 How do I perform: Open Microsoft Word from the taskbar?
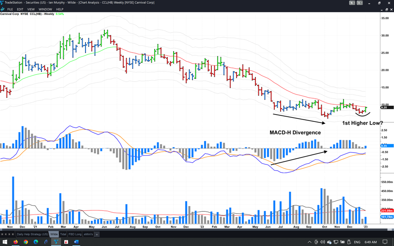tap(76, 242)
